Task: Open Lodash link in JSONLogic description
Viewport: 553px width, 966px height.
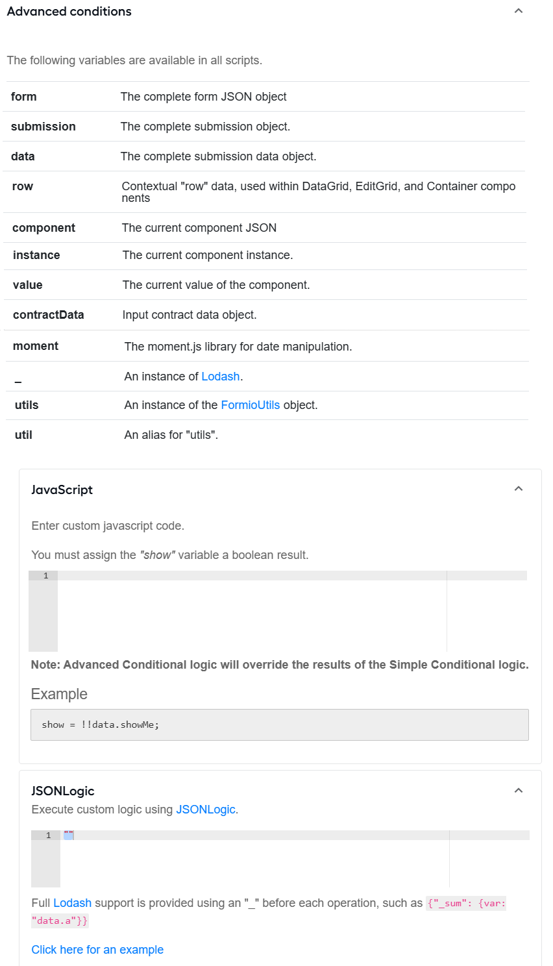Action: click(72, 903)
